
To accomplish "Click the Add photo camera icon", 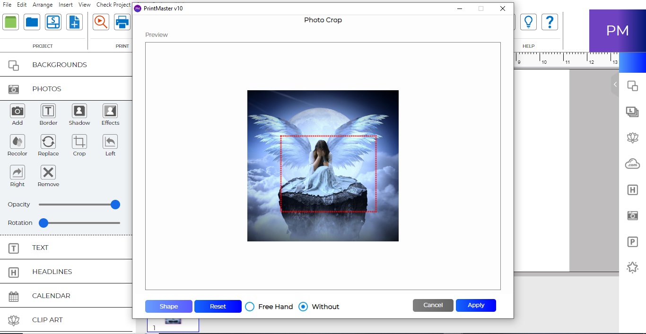I will click(17, 111).
